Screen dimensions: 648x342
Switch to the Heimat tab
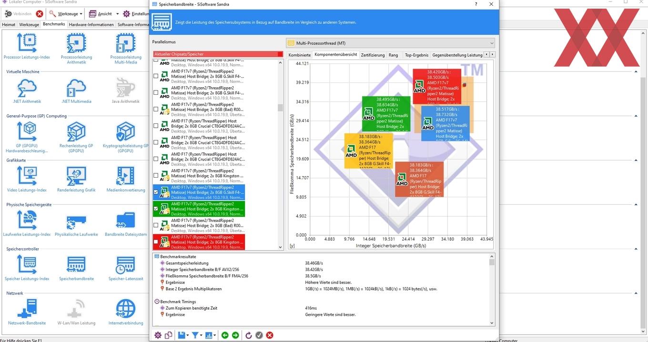point(9,24)
